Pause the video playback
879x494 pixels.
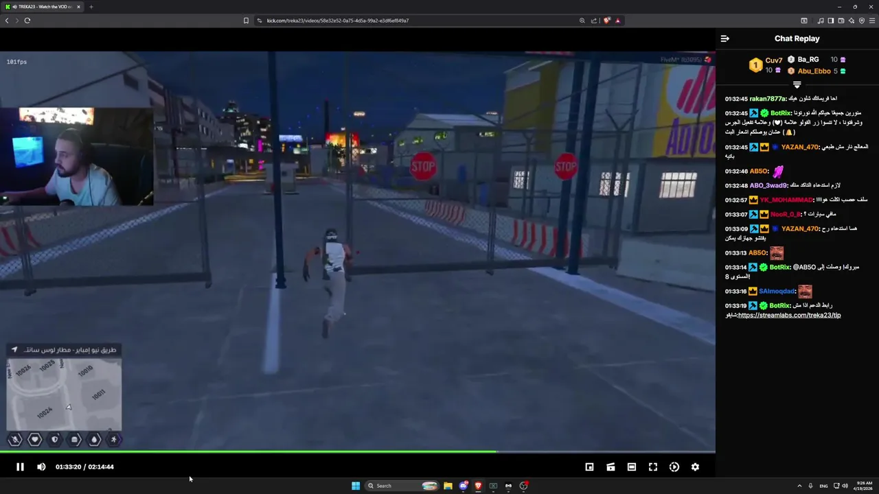pos(20,467)
